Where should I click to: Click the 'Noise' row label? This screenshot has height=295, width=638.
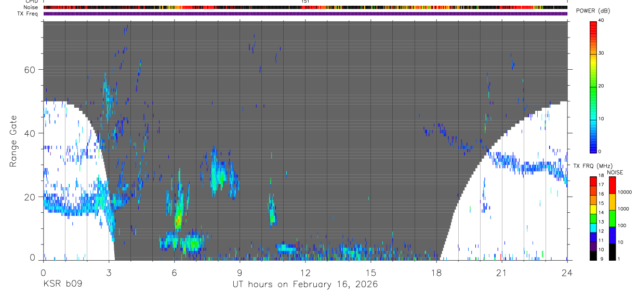click(31, 7)
